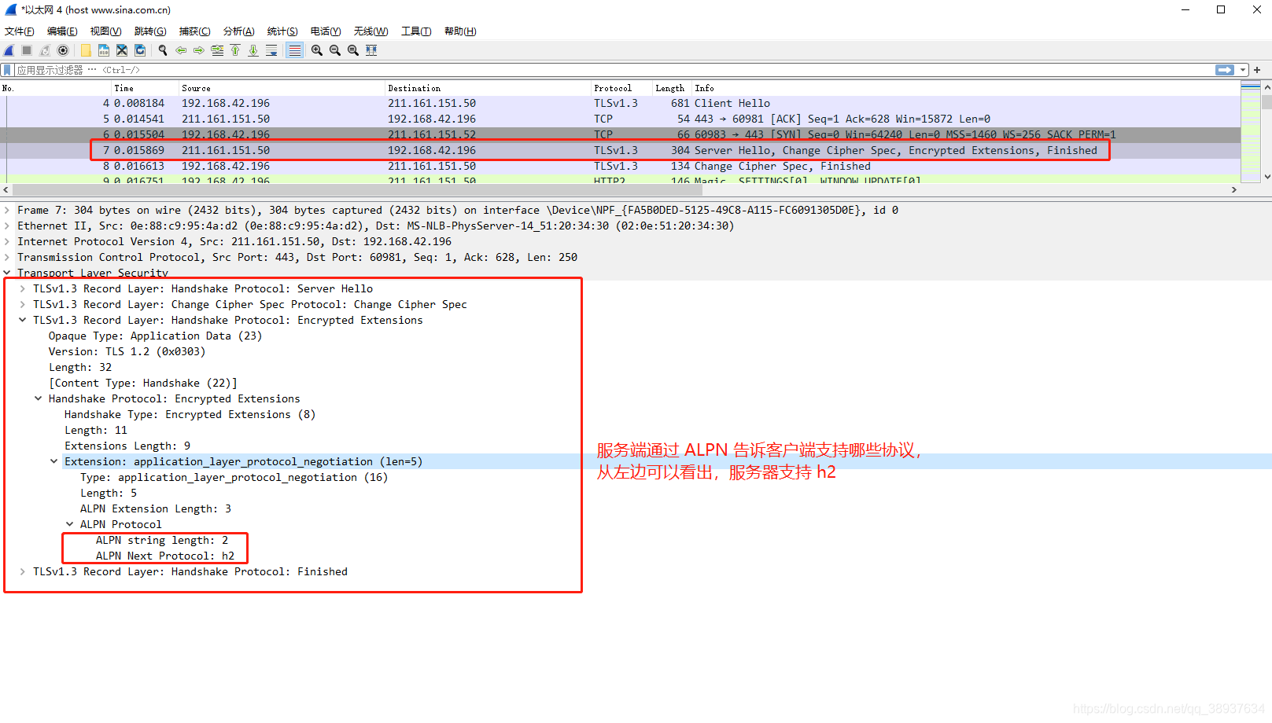Image resolution: width=1272 pixels, height=723 pixels.
Task: Collapse Encrypted Extensions record layer
Action: click(x=22, y=320)
